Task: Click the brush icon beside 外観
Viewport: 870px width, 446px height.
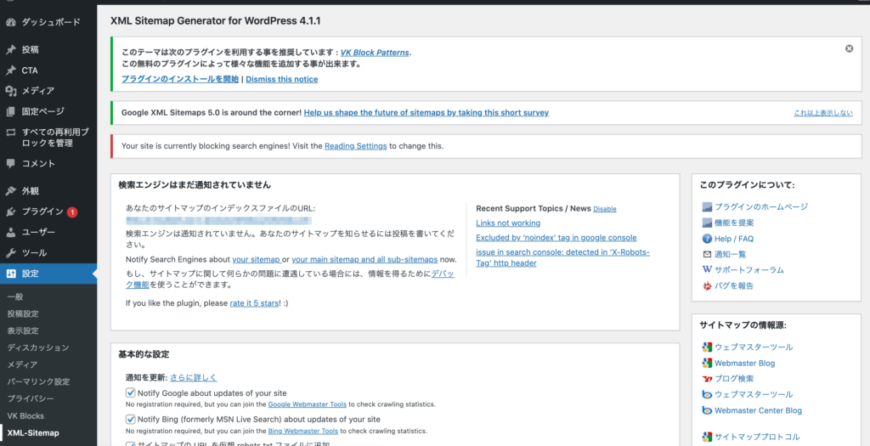Action: (10, 191)
